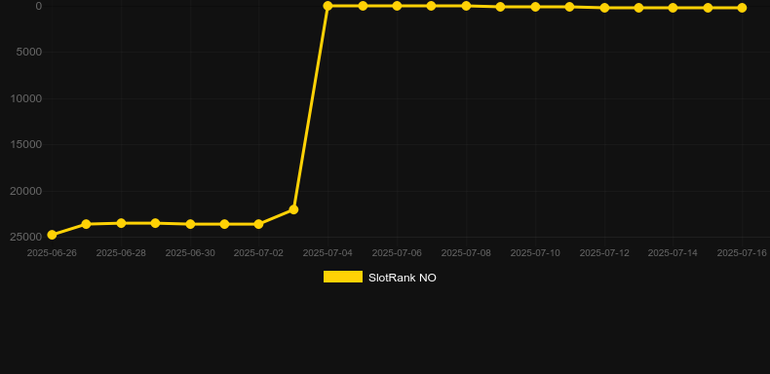Screen dimensions: 770x374
Task: Click the 2025-07-04 x-axis date label
Action: pos(327,253)
